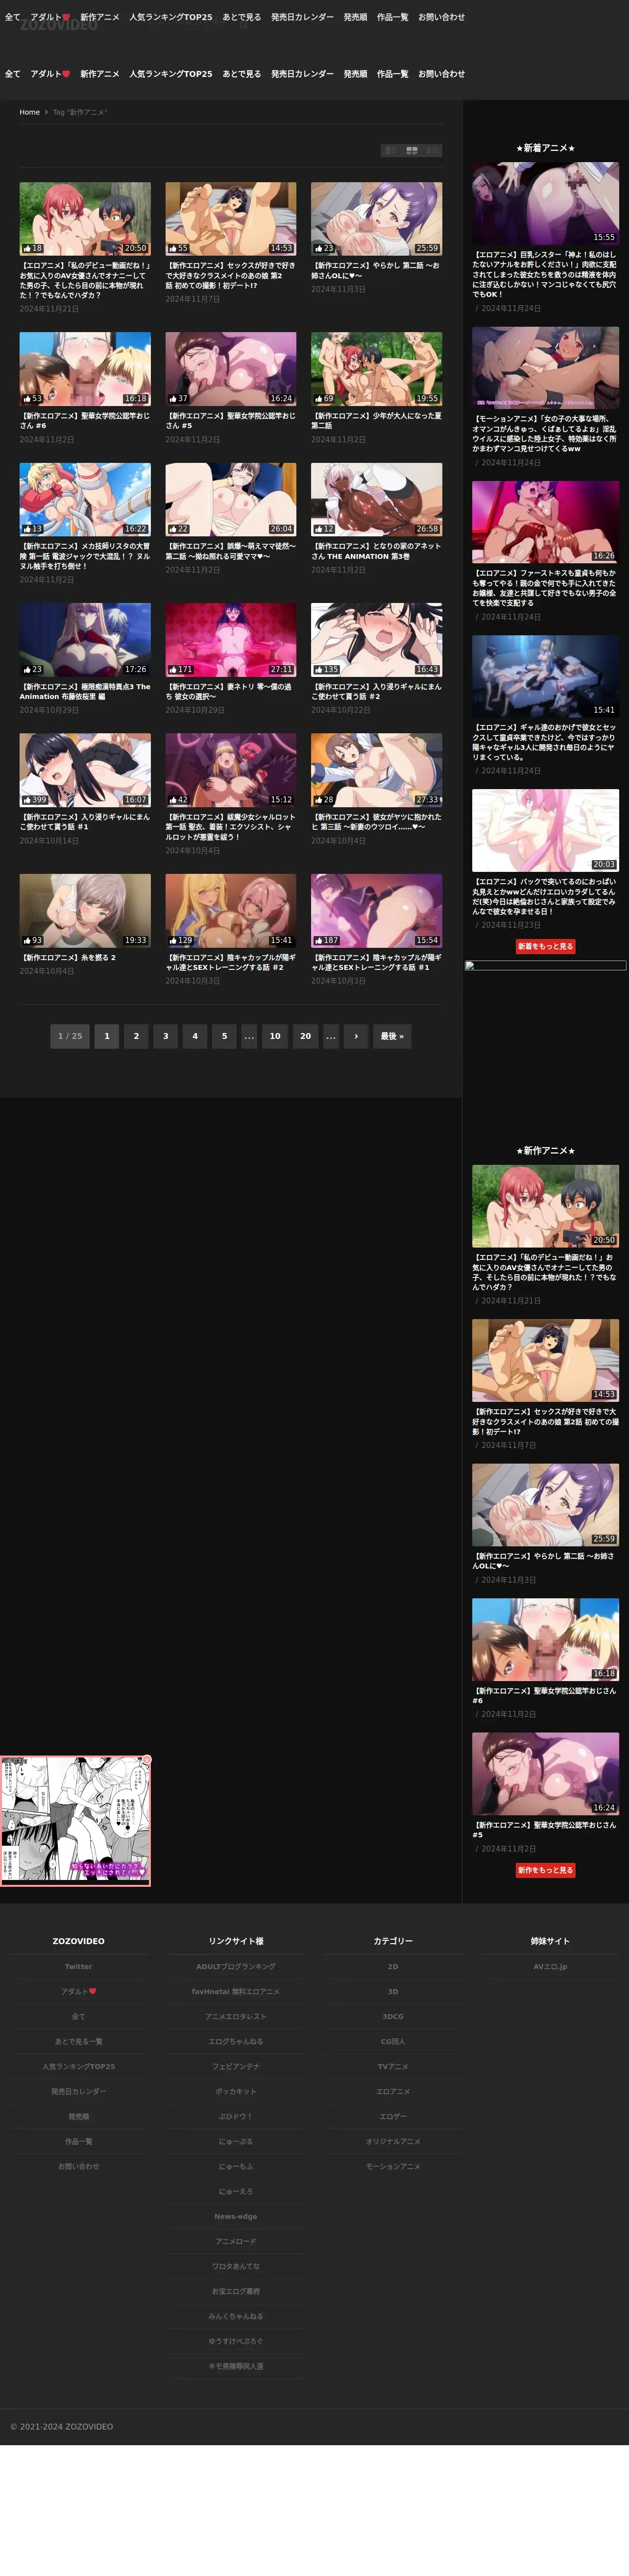Viewport: 629px width, 2576px height.
Task: Click the thumbs-up icon showing 129 likes
Action: pos(173,940)
